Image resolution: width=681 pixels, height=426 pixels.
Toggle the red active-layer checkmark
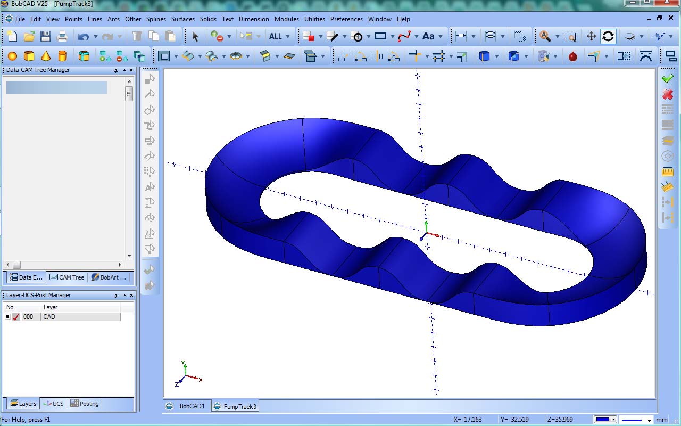click(x=16, y=317)
